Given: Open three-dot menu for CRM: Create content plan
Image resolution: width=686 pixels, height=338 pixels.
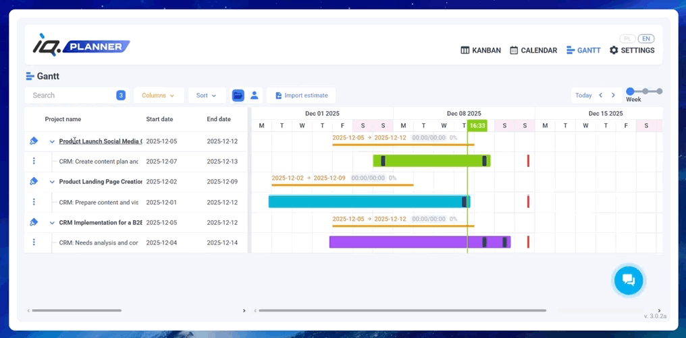Looking at the screenshot, I should point(34,162).
